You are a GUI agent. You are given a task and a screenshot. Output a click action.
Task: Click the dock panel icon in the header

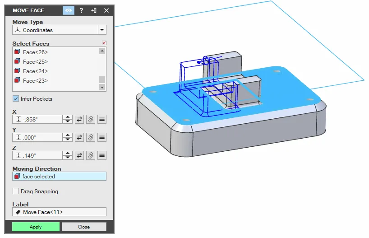(x=94, y=10)
